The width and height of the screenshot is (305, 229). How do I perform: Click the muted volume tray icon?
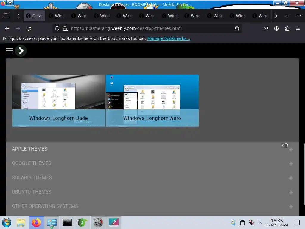[x=251, y=222]
